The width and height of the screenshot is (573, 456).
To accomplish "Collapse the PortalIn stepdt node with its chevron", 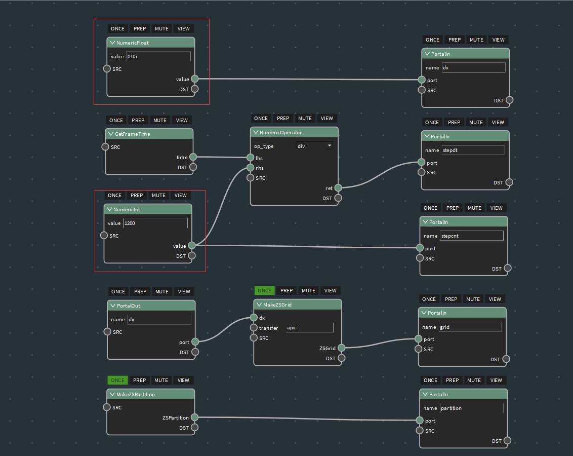I will pyautogui.click(x=427, y=136).
